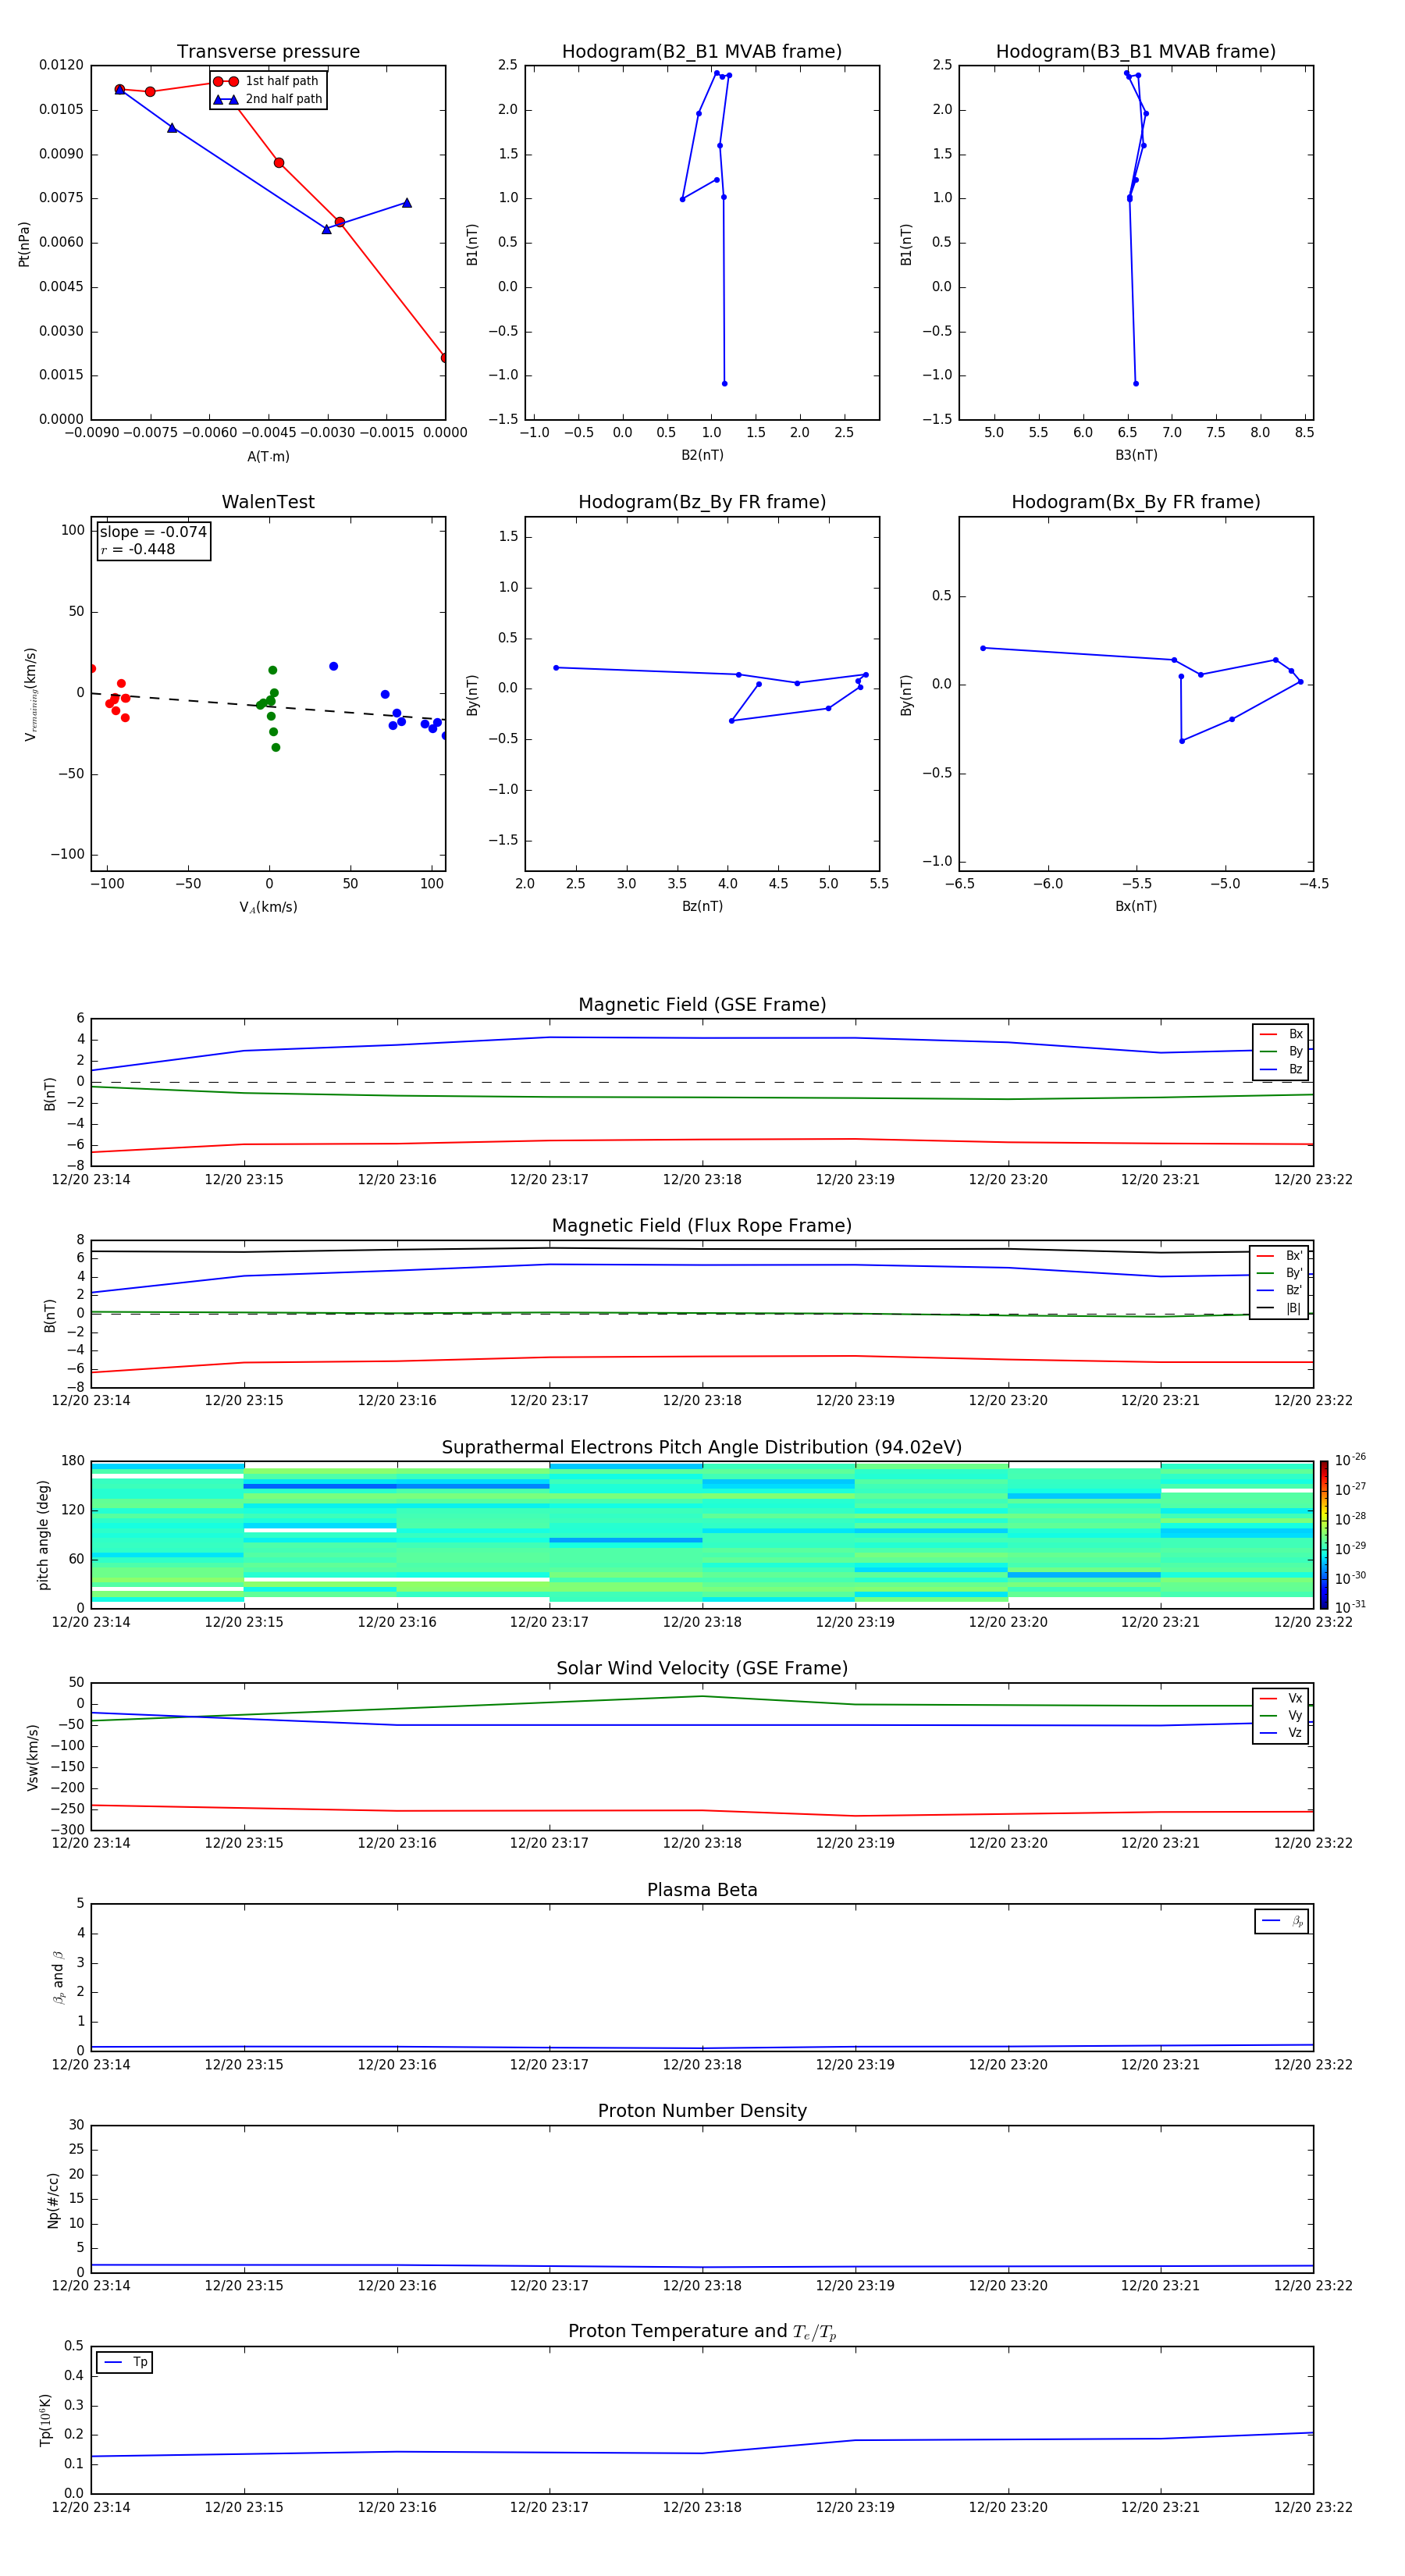The height and width of the screenshot is (2576, 1405).
Task: Select the "Vsw(km/s)" y-axis label
Action: click(x=33, y=1757)
